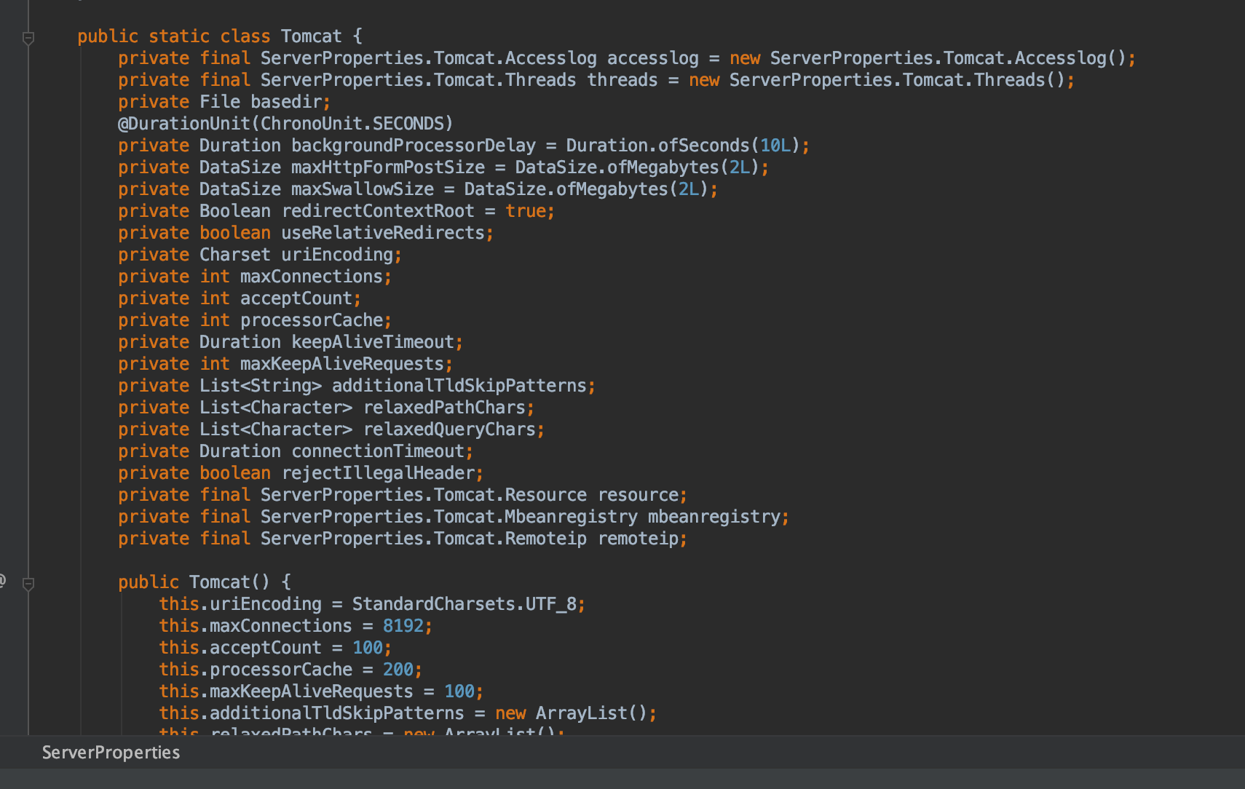Image resolution: width=1245 pixels, height=789 pixels.
Task: Click acceptCount in its int declaration
Action: pos(296,298)
